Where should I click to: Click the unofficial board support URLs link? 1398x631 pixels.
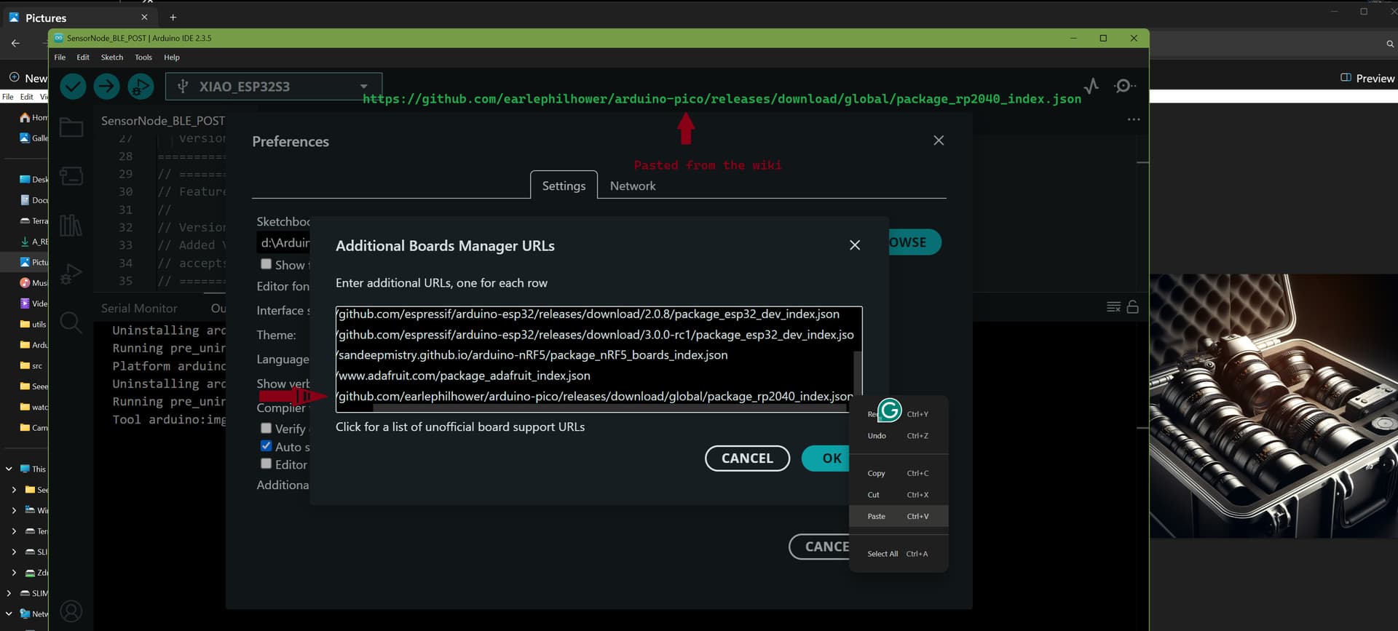coord(459,427)
